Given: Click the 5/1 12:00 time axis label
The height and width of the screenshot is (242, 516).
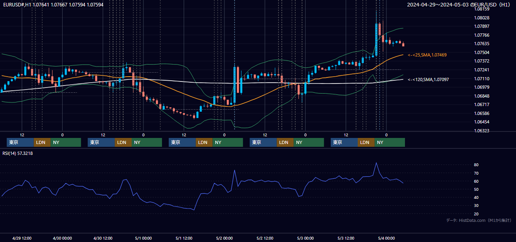Looking at the screenshot, I should [184, 238].
